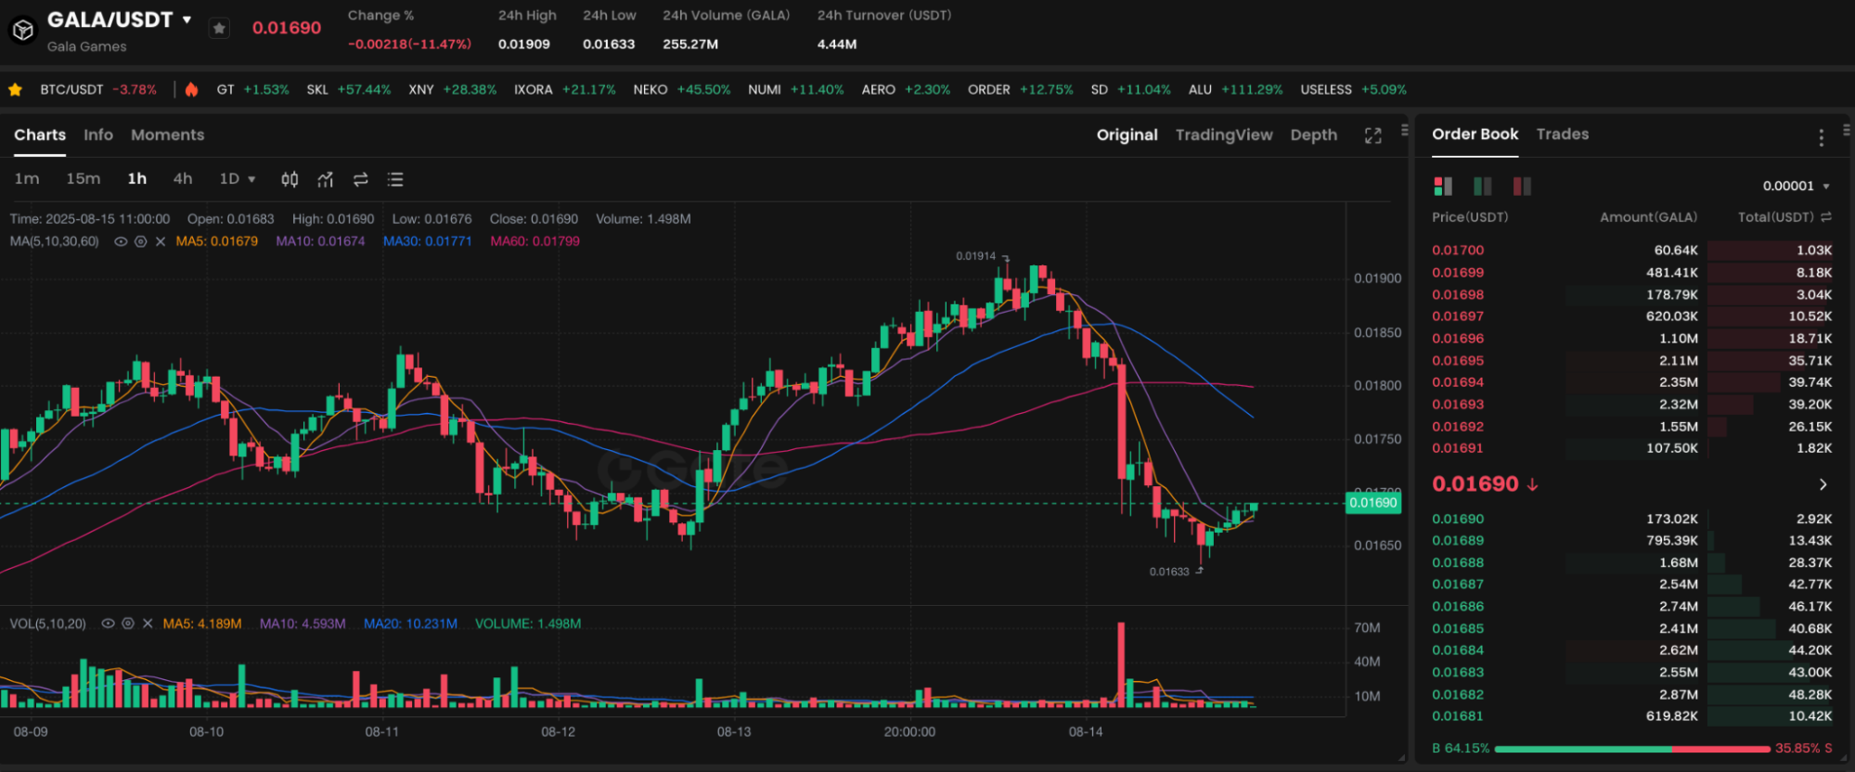Show both buy and sell orders view

pyautogui.click(x=1443, y=187)
